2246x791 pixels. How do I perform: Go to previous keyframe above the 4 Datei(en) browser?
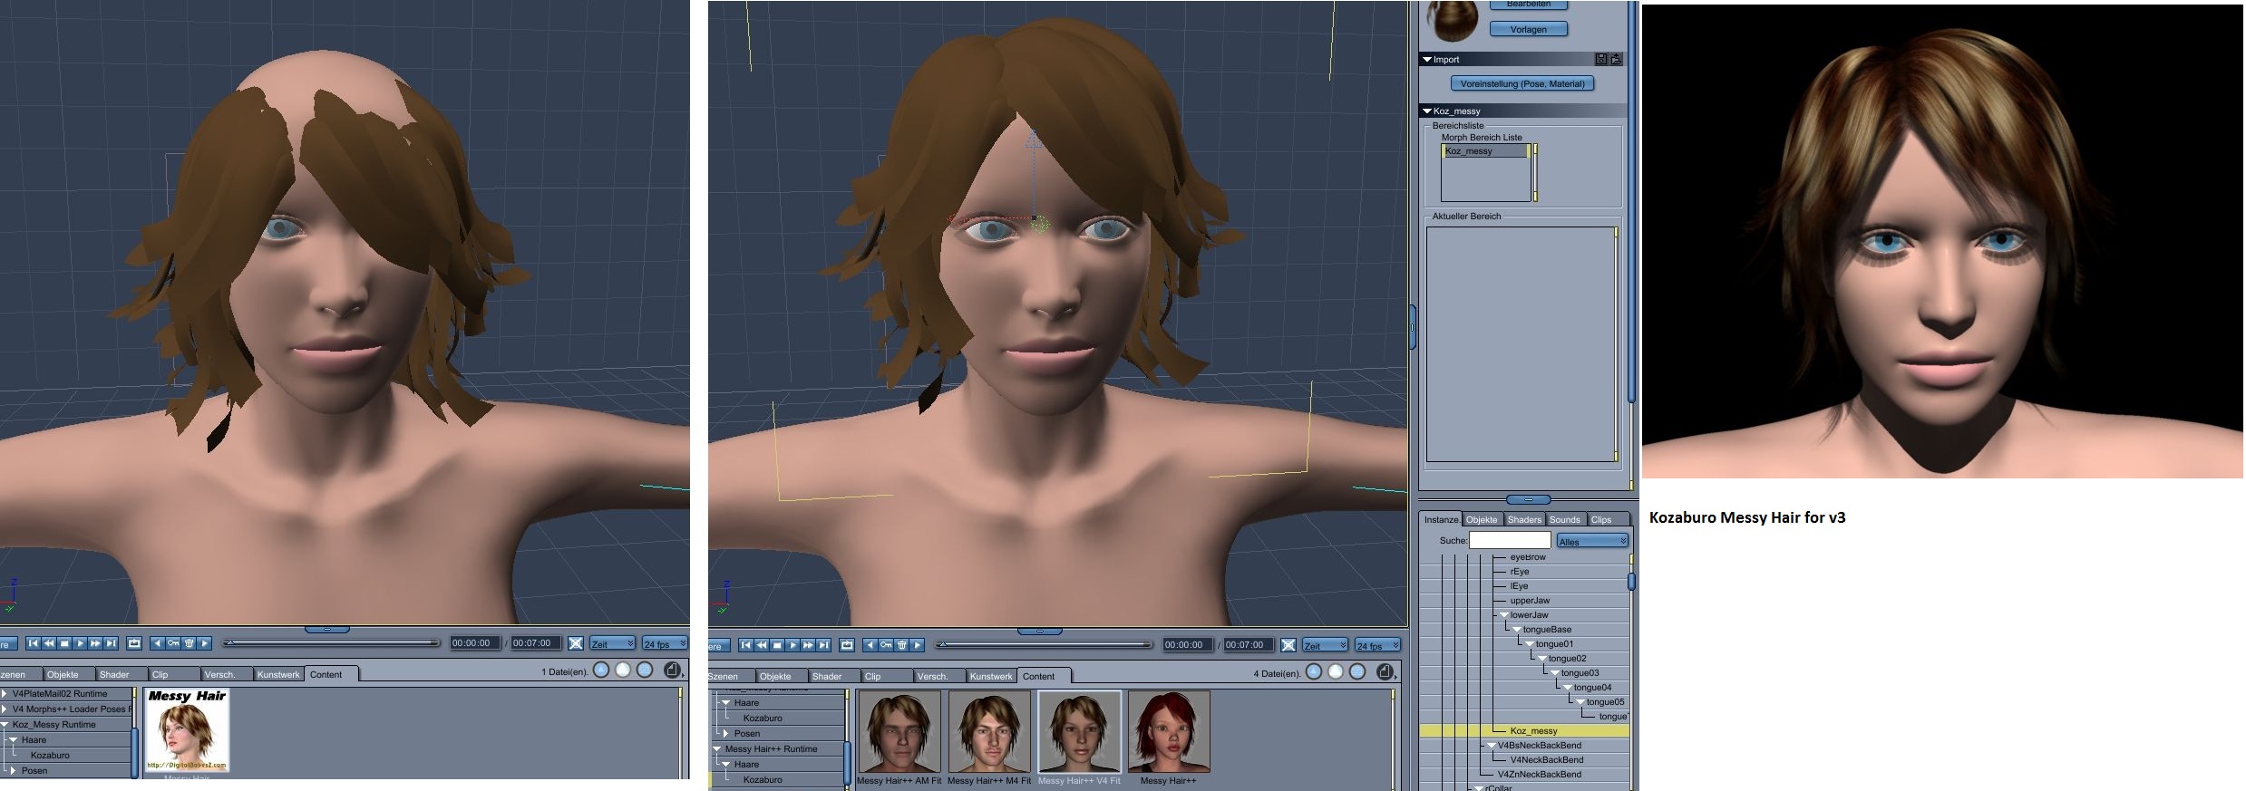coord(870,645)
